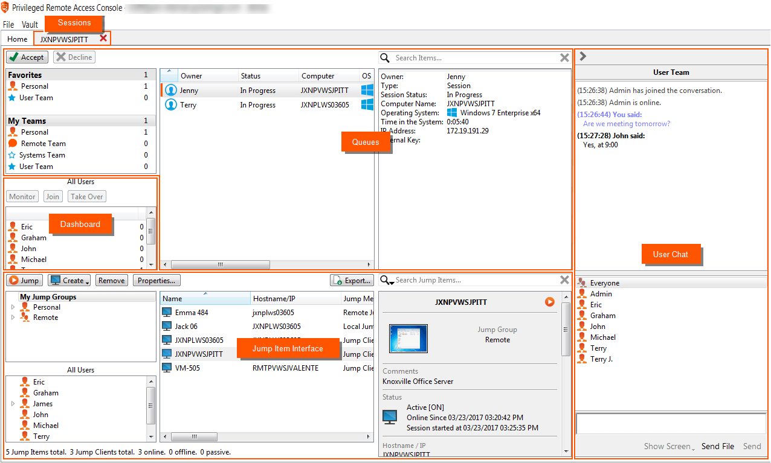Viewport: 771px width, 463px height.
Task: Click the Export button
Action: [x=352, y=281]
